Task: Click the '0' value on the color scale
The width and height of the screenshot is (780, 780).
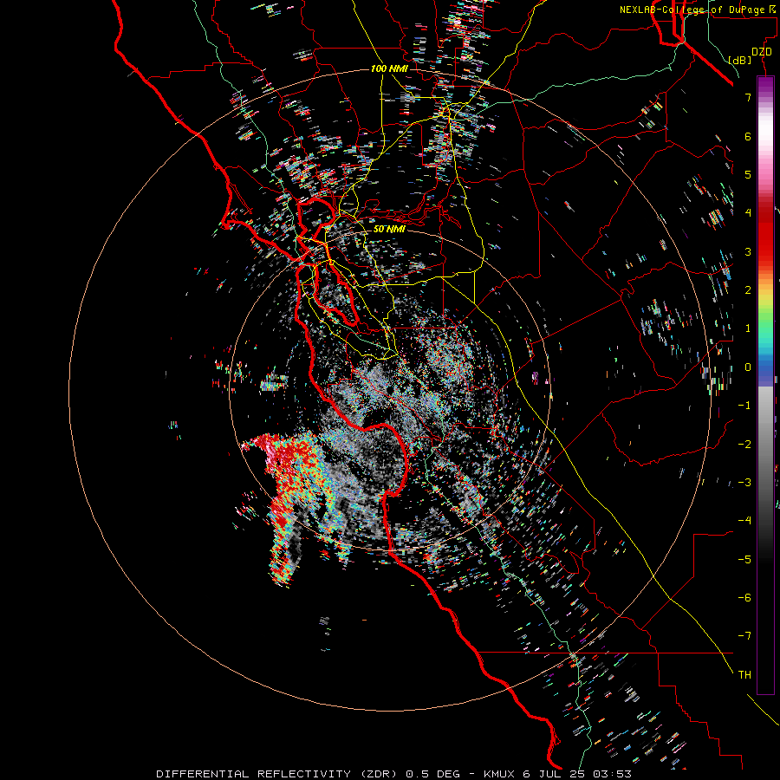Action: (748, 367)
